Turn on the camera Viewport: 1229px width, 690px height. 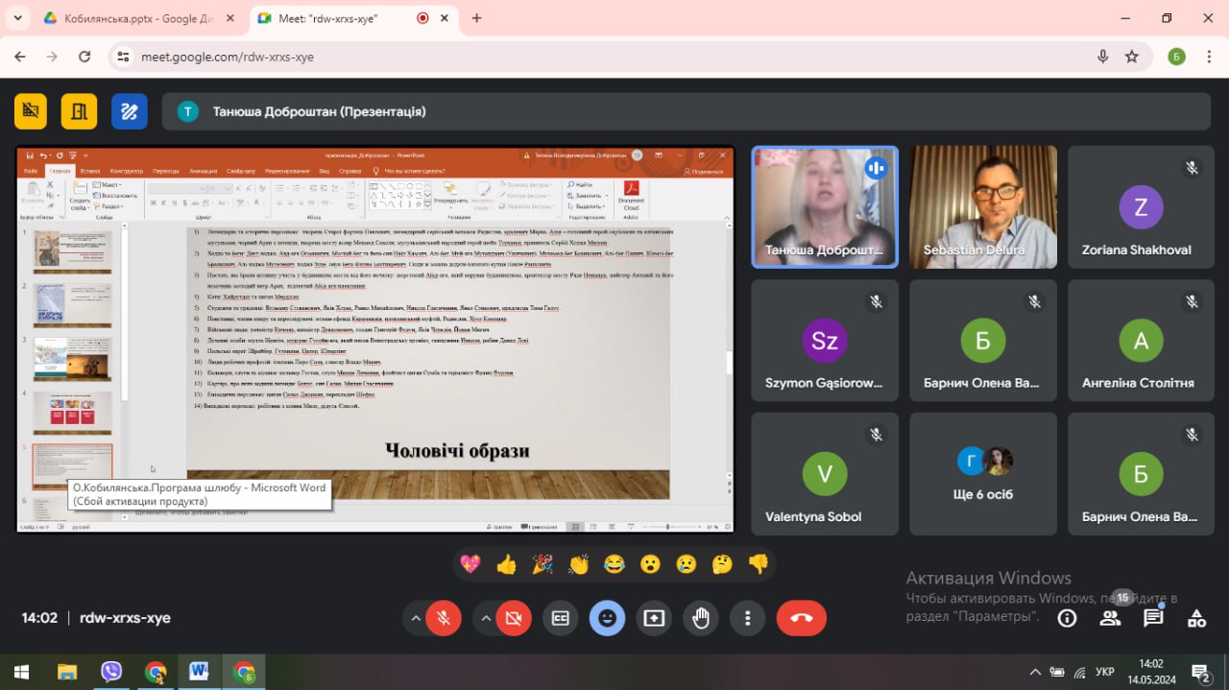pos(513,618)
